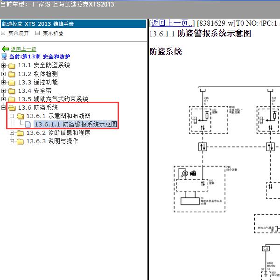Viewport: 280px width, 280px height.
Task: Click the 菜单折叠 icon
Action: 37,33
